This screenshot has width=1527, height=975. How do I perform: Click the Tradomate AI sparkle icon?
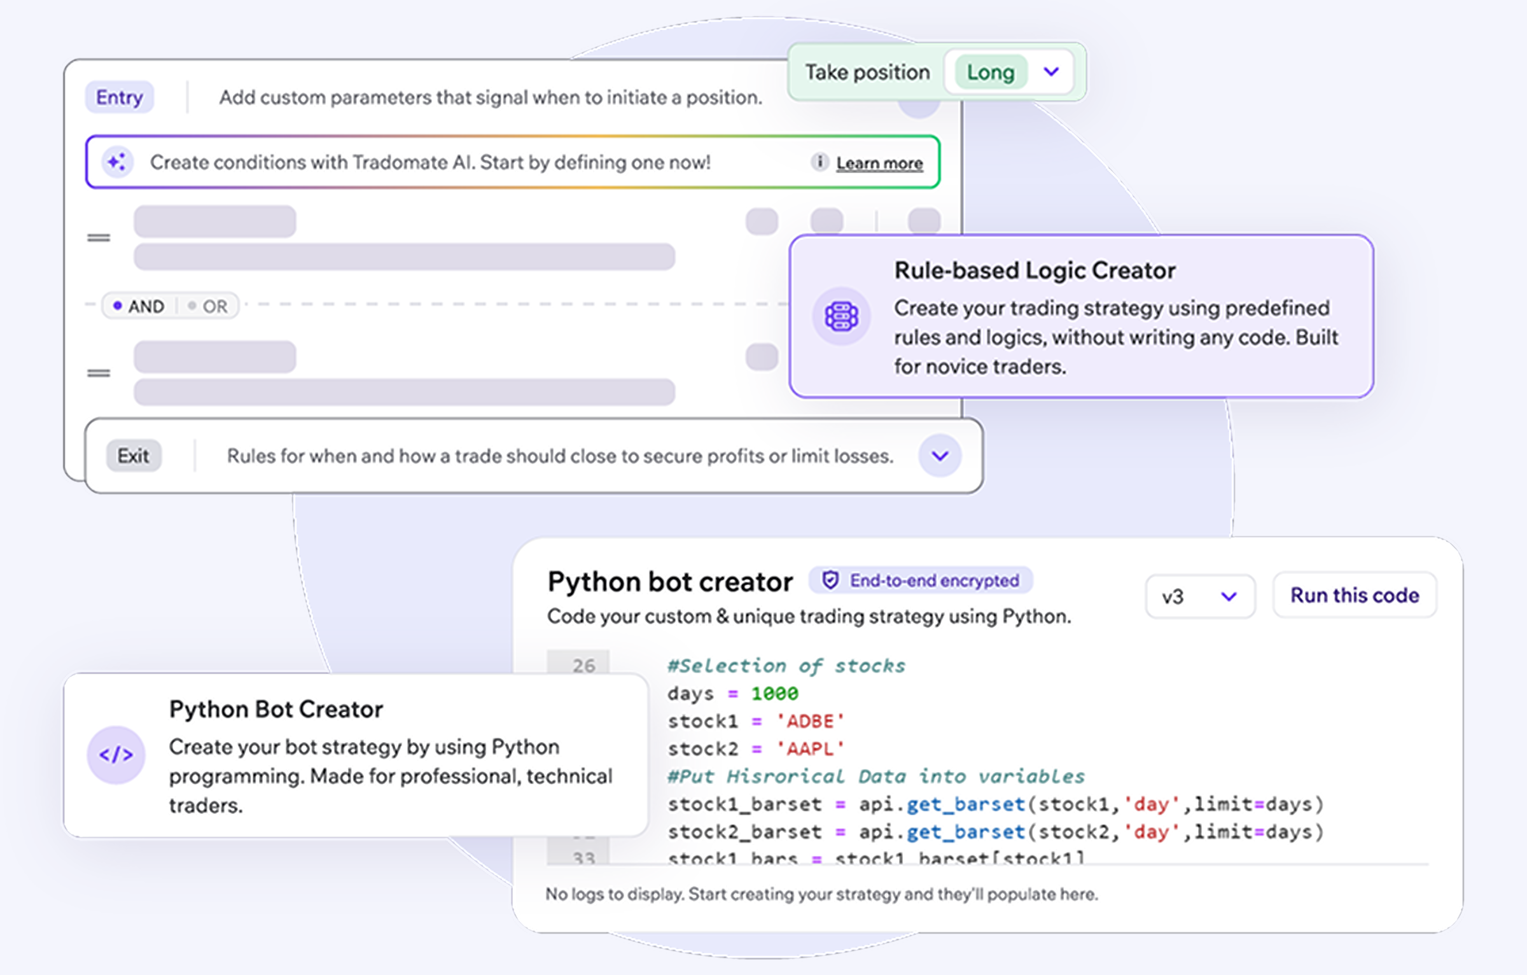[118, 162]
